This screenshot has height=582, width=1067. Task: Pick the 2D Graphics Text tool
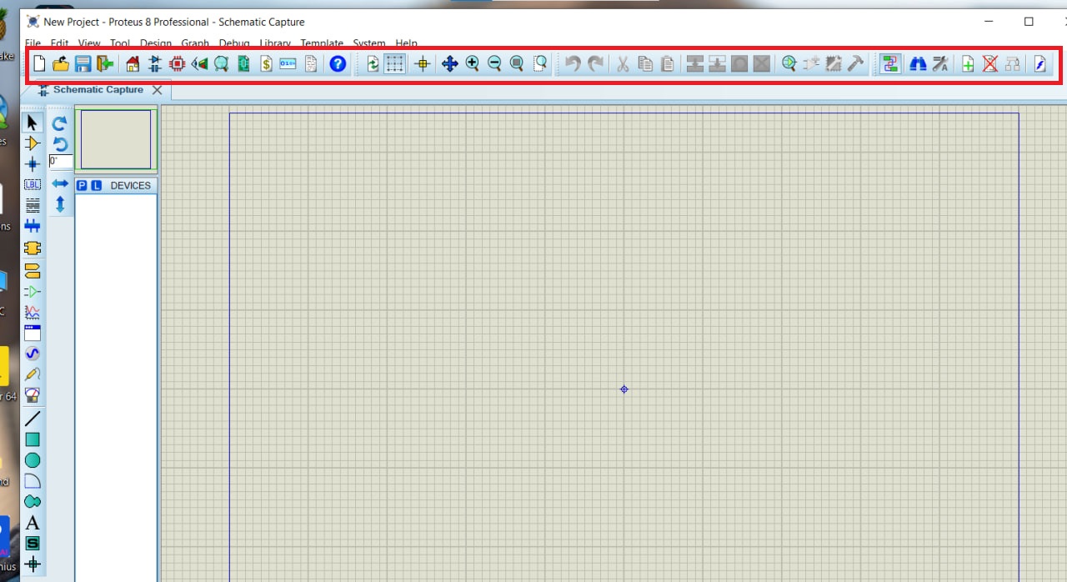[x=33, y=523]
